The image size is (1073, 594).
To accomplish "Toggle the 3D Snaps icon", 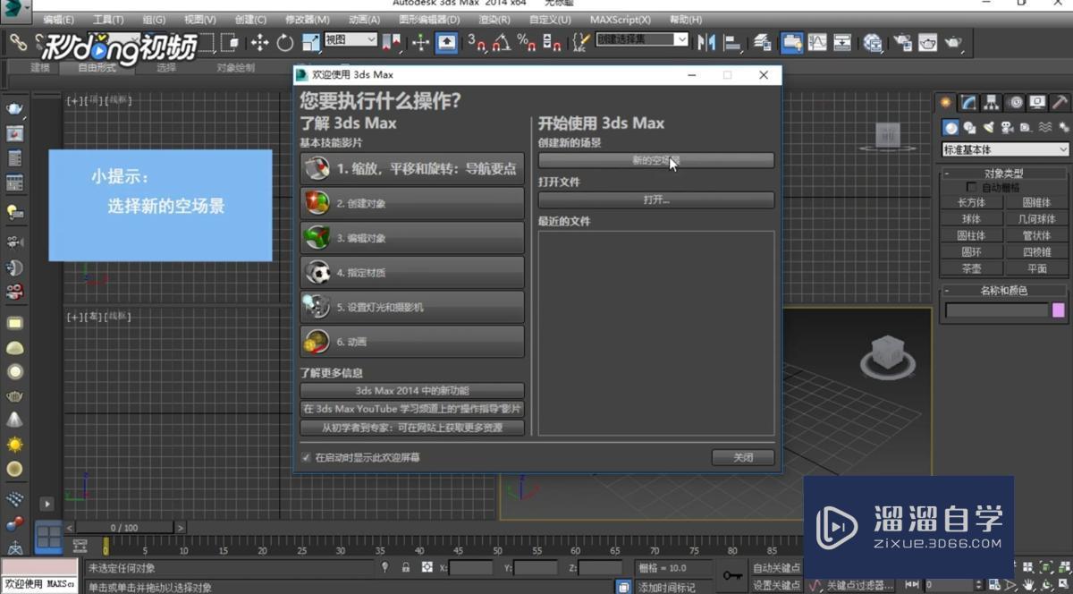I will point(478,42).
